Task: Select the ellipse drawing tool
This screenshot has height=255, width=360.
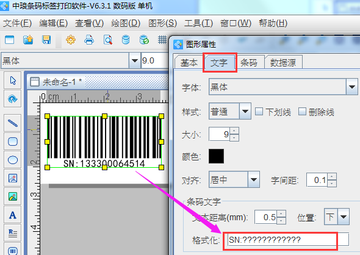Action: (x=13, y=160)
